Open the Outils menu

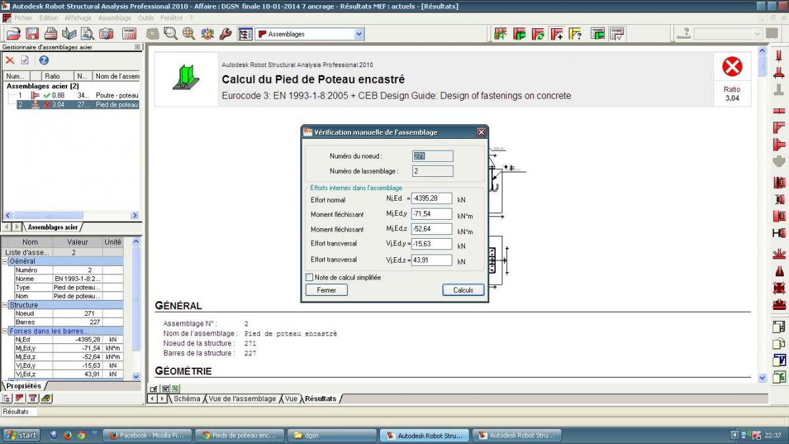[x=146, y=18]
